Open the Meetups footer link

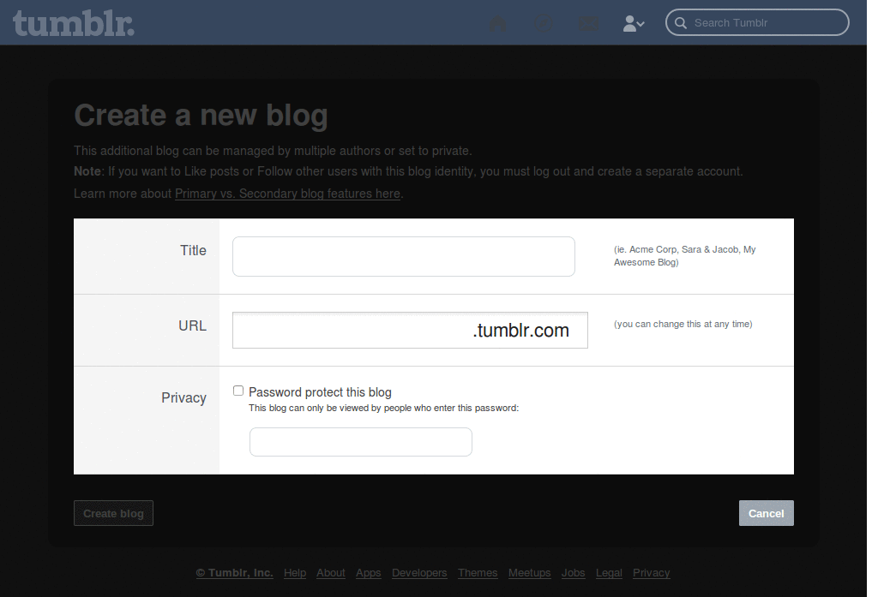pos(530,573)
